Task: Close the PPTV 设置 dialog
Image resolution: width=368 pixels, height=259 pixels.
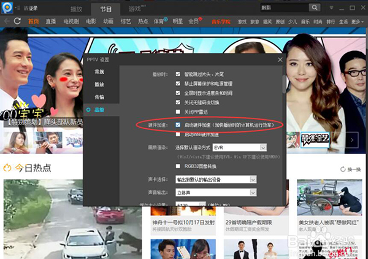Action: [x=280, y=60]
